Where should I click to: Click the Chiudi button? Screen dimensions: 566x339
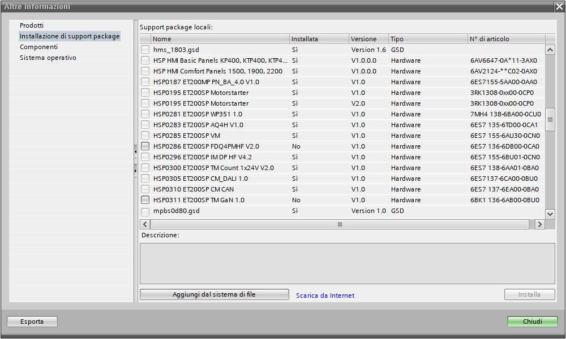[x=533, y=321]
